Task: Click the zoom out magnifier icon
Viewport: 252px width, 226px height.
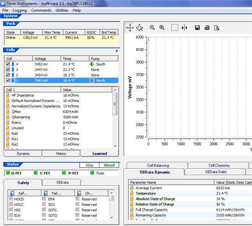Action: pyautogui.click(x=152, y=27)
